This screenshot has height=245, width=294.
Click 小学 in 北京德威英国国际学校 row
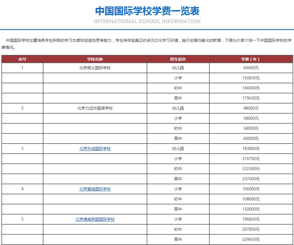178,219
